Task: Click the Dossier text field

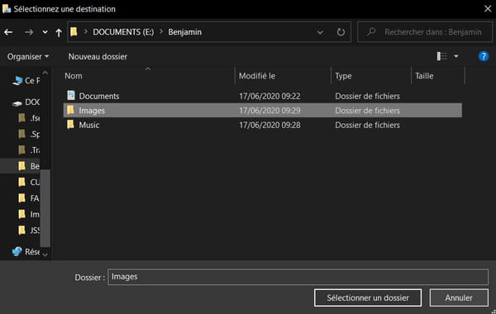Action: [x=298, y=277]
